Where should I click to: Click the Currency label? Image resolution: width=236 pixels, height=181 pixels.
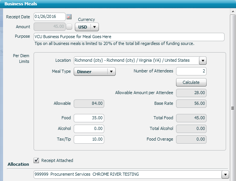(86, 19)
